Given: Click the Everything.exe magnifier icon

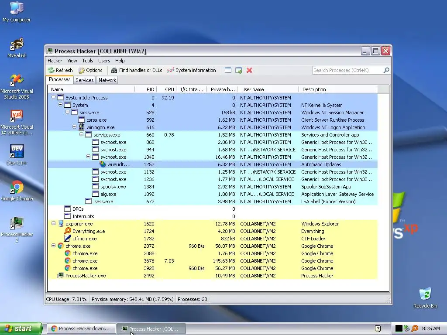Looking at the screenshot, I should tap(68, 231).
